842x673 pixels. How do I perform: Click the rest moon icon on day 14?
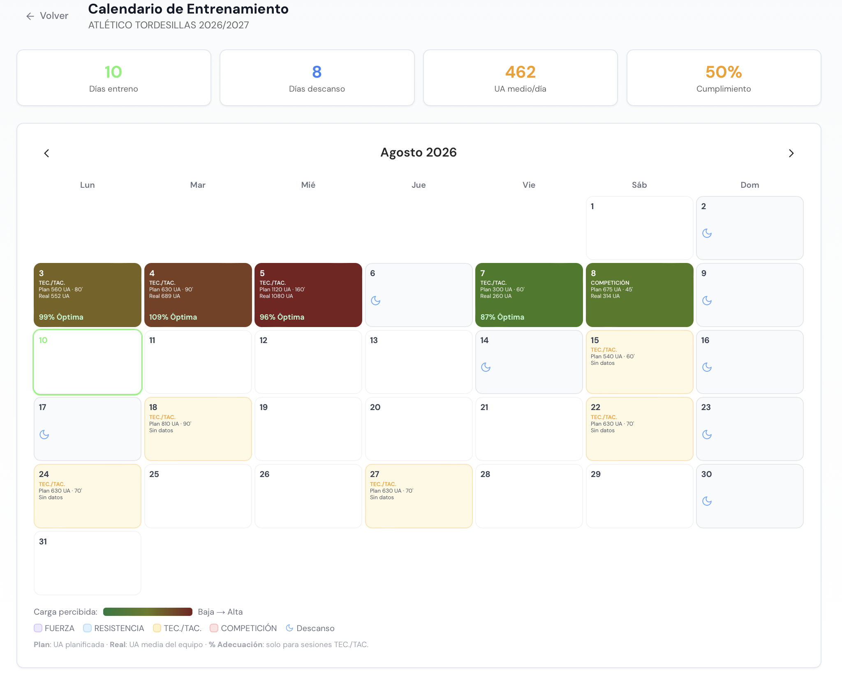coord(486,367)
